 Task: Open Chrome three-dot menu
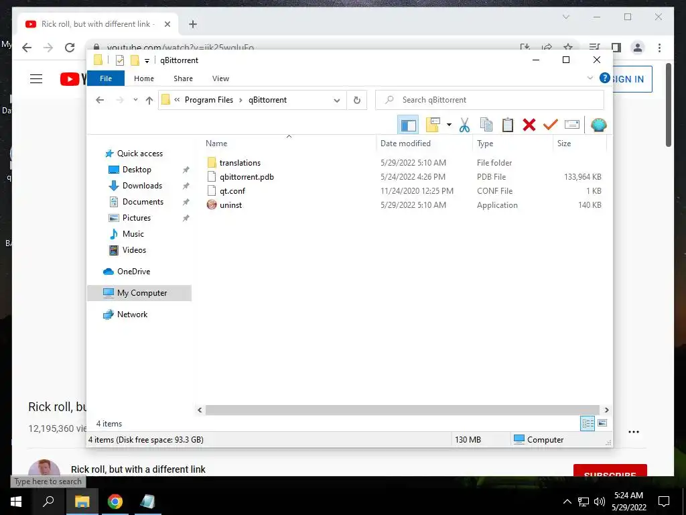coord(659,48)
